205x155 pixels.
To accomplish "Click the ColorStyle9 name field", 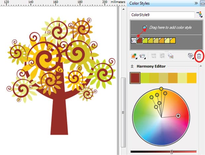I will [162, 15].
